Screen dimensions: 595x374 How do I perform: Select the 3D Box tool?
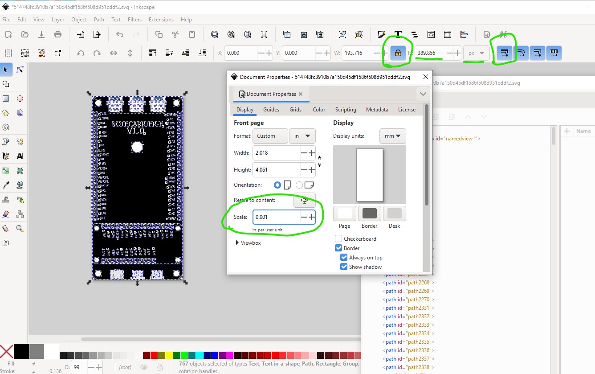(20, 113)
